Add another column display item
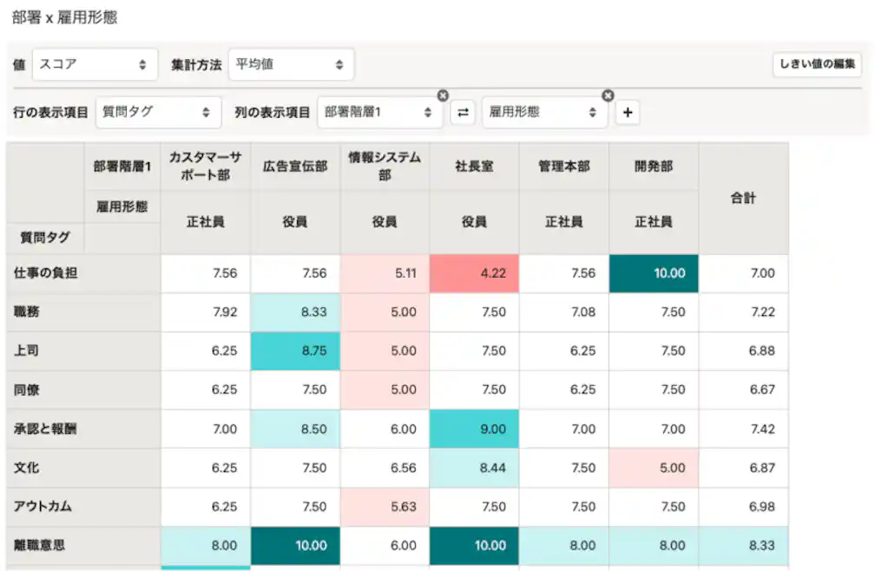This screenshot has width=875, height=571. 628,113
